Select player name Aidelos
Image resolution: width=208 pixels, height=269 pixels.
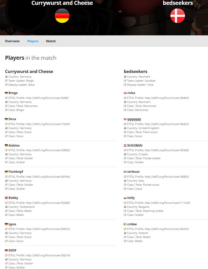(14, 145)
